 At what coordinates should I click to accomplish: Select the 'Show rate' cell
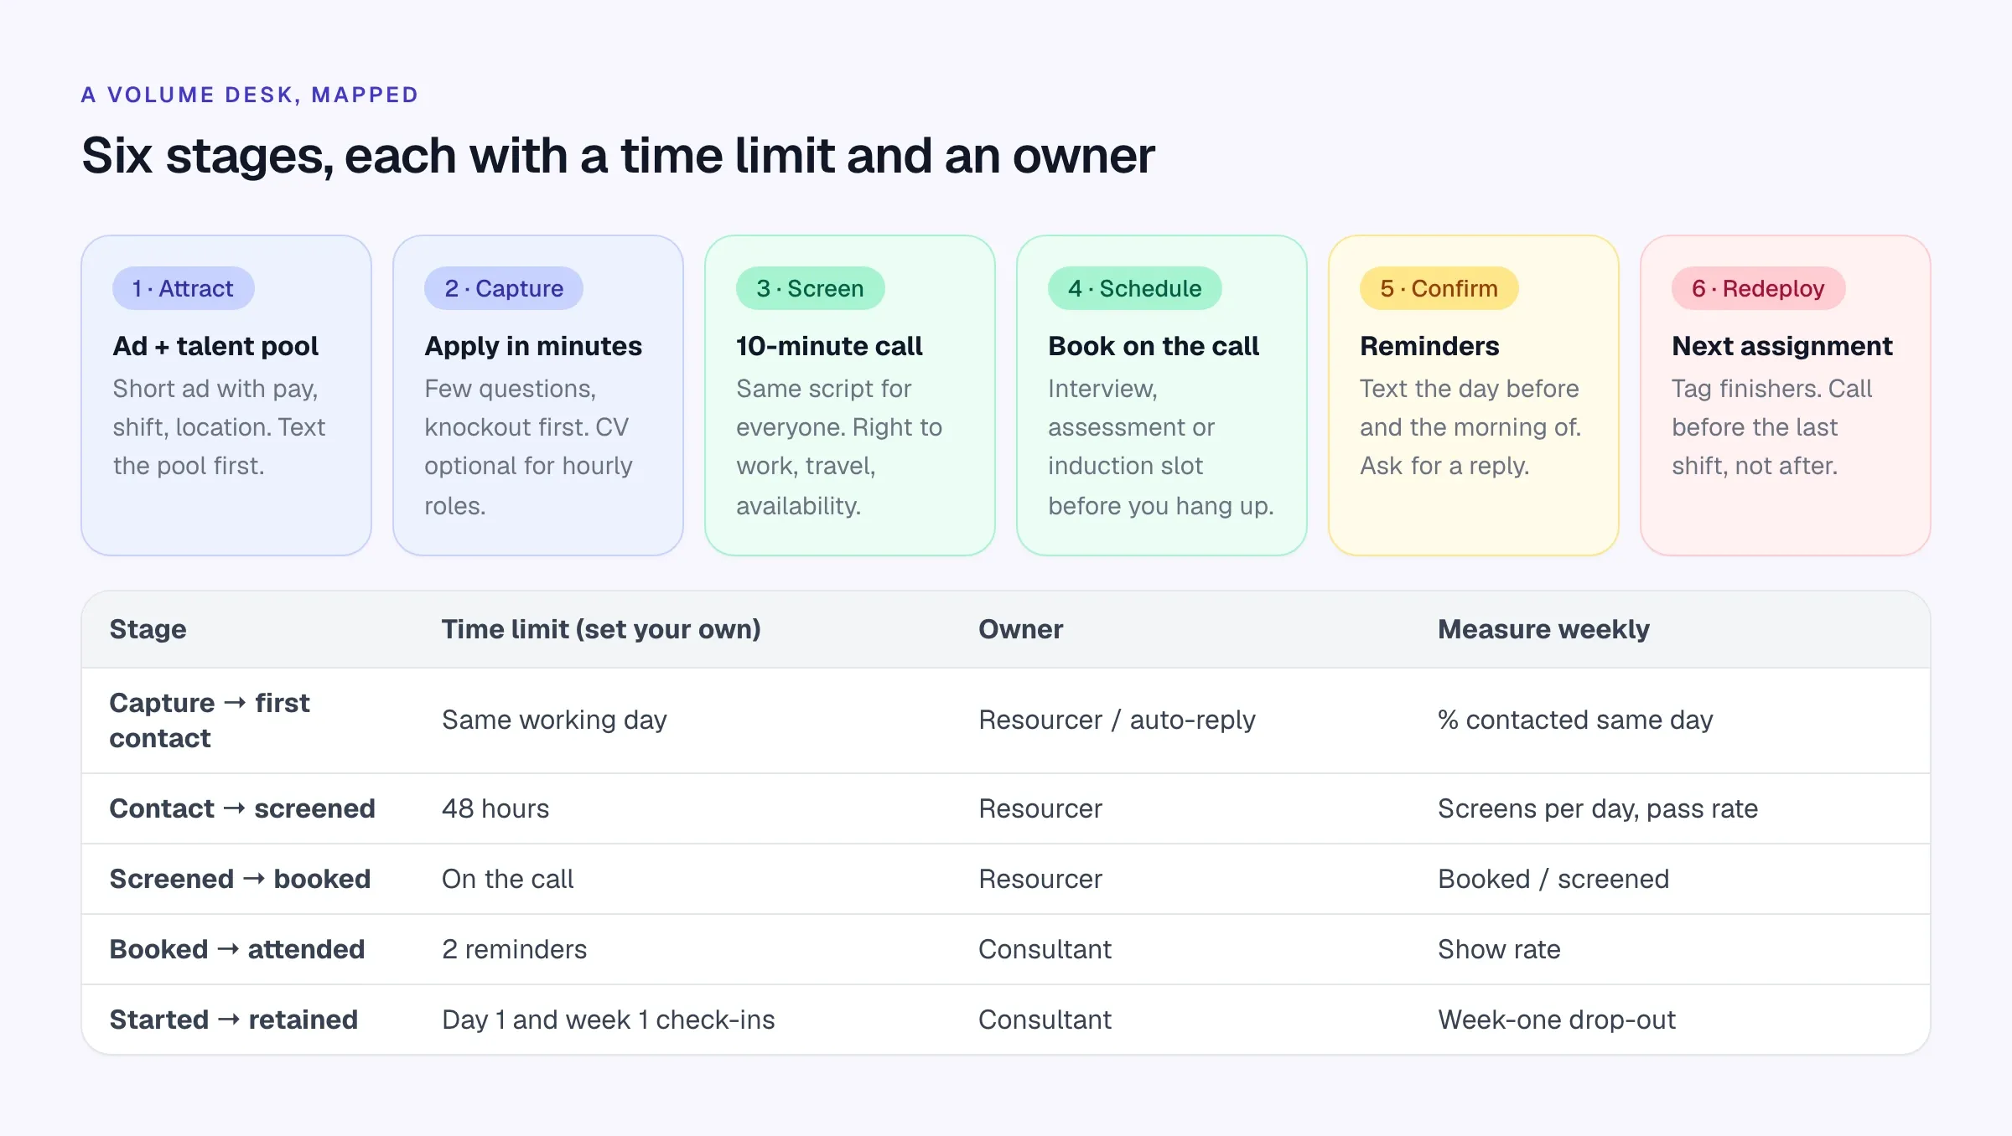click(x=1499, y=949)
